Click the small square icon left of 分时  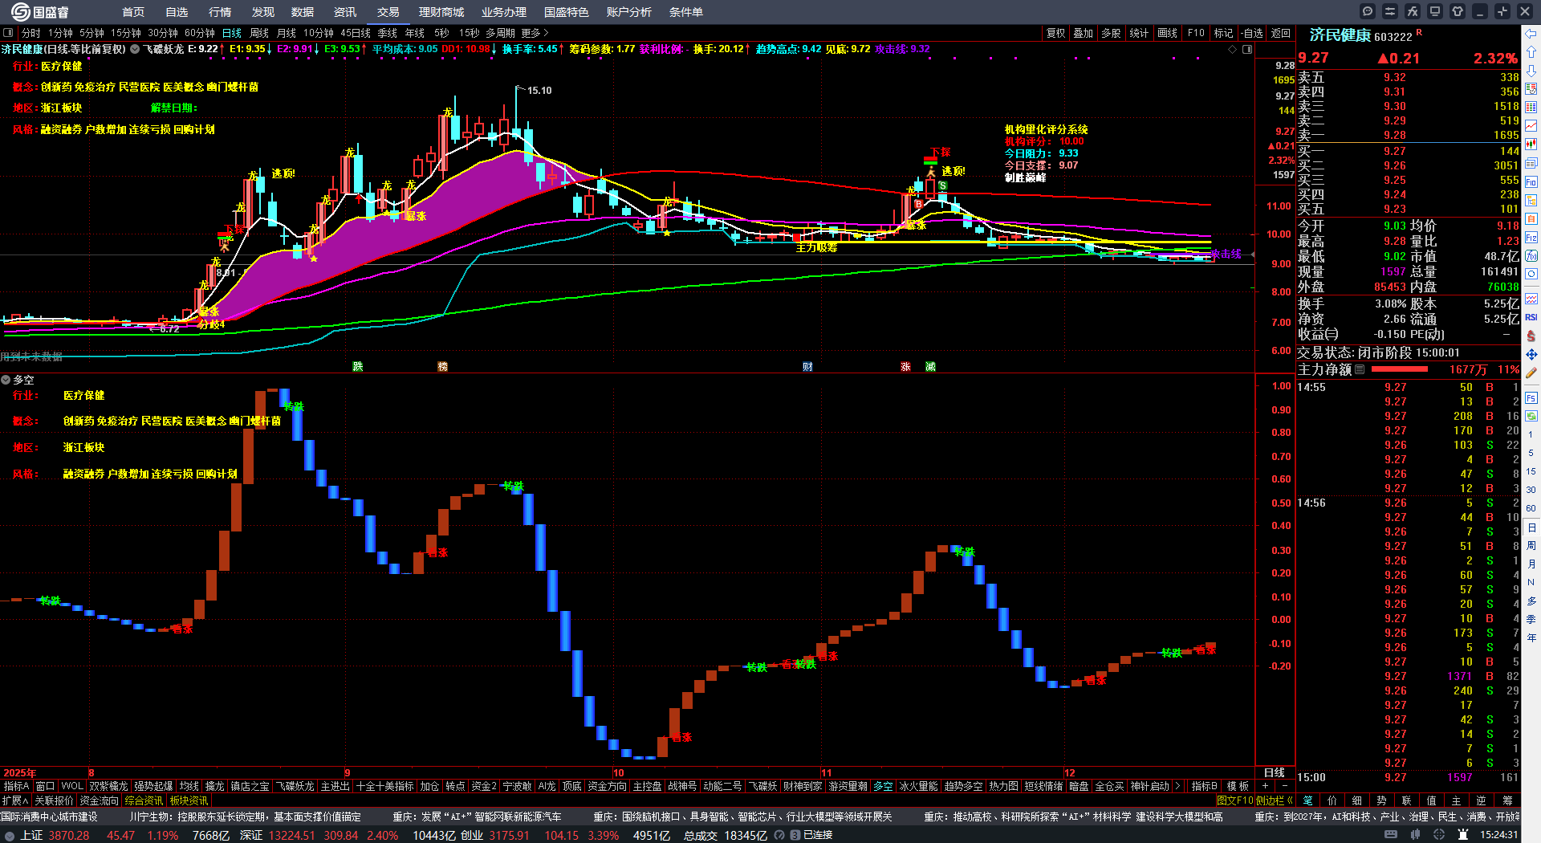[x=8, y=33]
